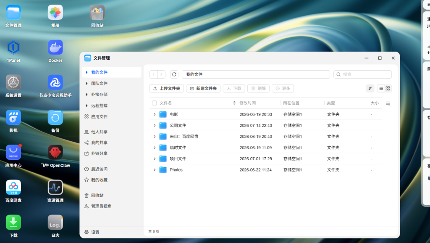This screenshot has height=243, width=430.
Task: Open the 回收站 desktop icon
Action: click(x=97, y=12)
